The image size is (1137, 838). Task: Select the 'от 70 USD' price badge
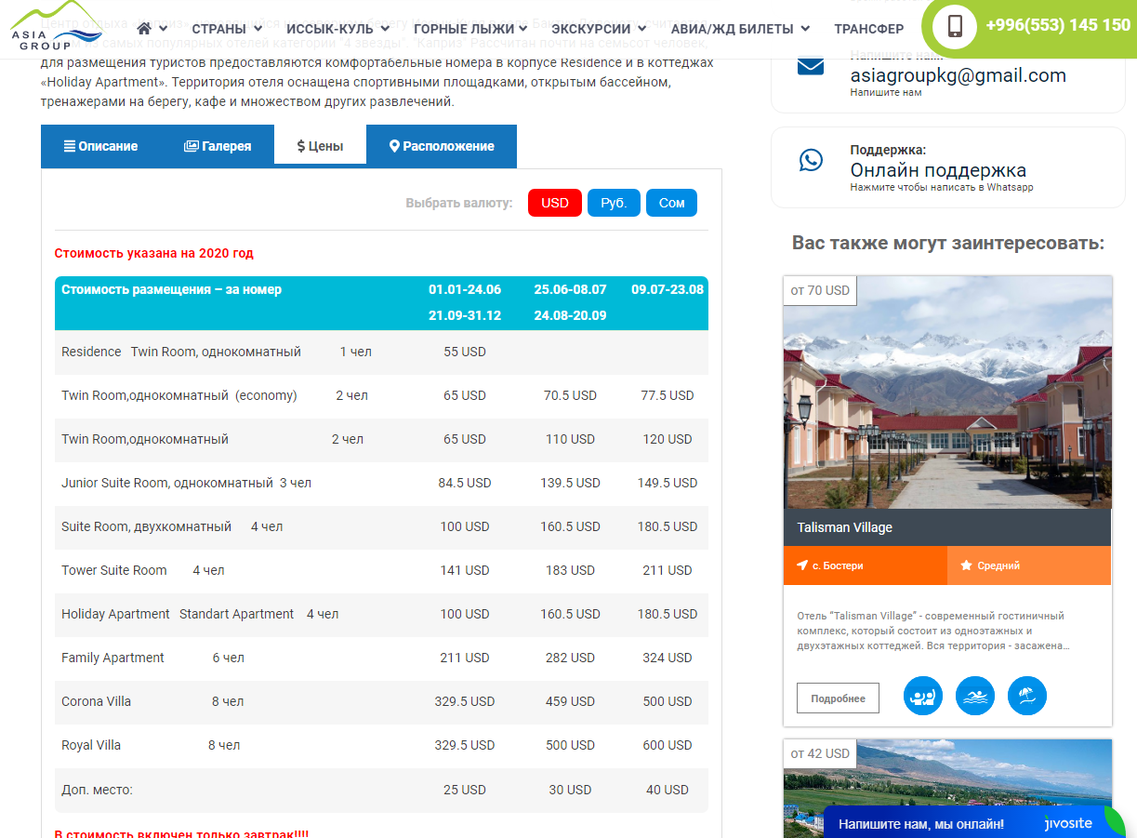coord(820,290)
